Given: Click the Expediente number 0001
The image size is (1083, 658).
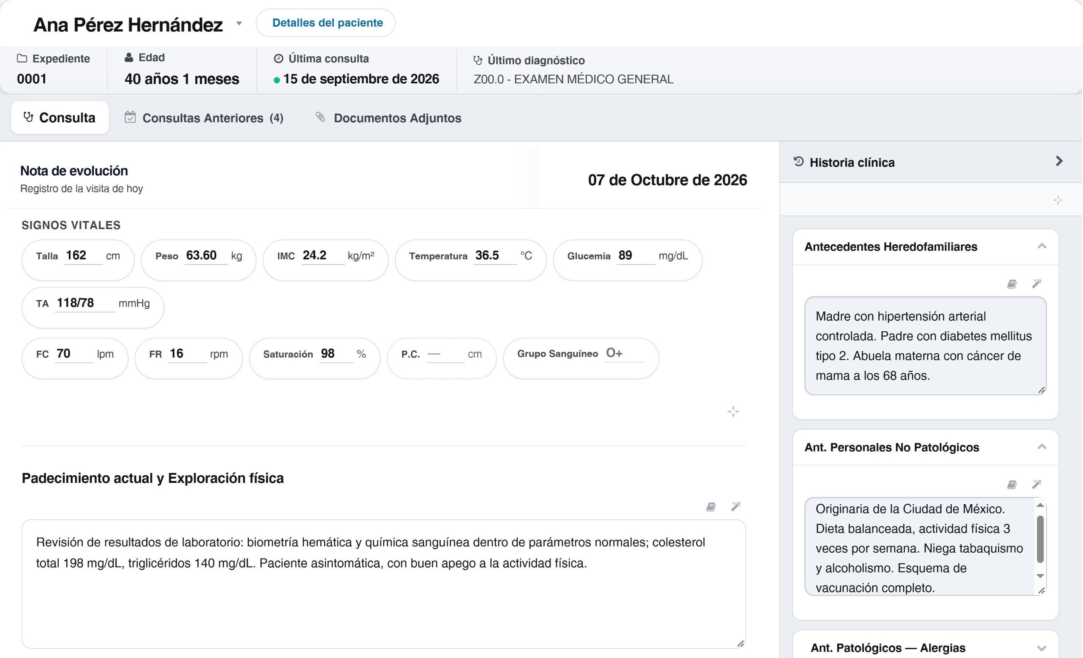Looking at the screenshot, I should [x=32, y=79].
